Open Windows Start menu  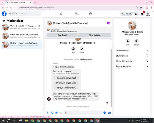3,121
